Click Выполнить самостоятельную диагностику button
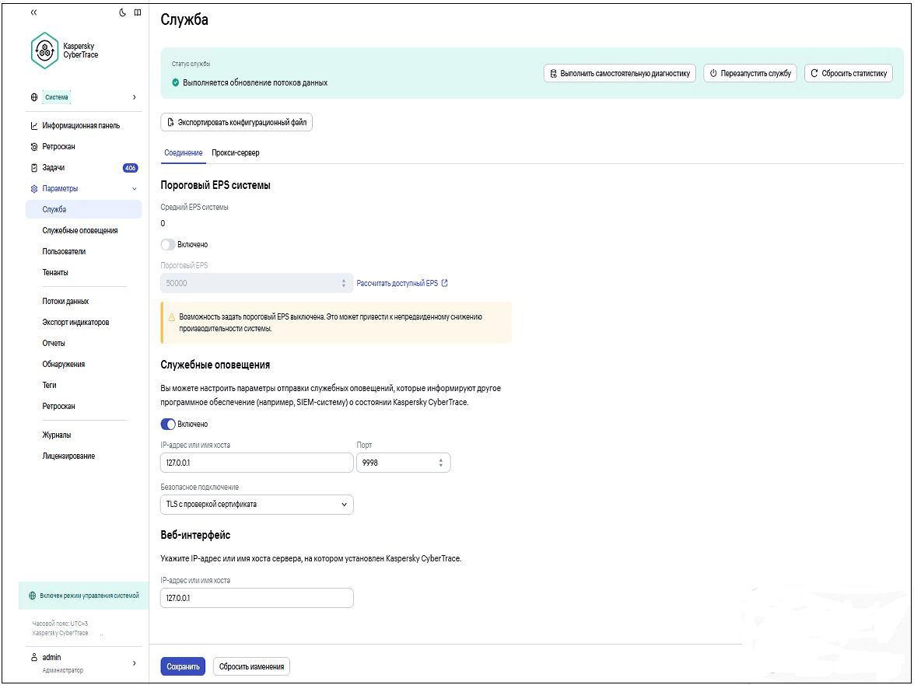The height and width of the screenshot is (685, 914). 620,73
